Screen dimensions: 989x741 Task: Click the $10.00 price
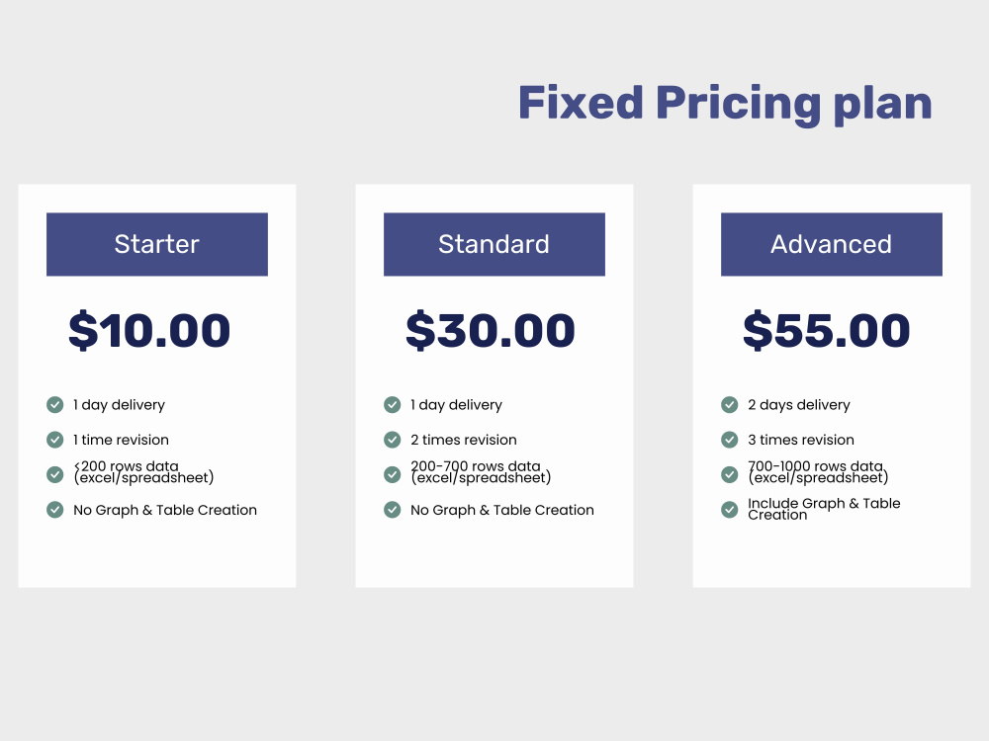(149, 330)
